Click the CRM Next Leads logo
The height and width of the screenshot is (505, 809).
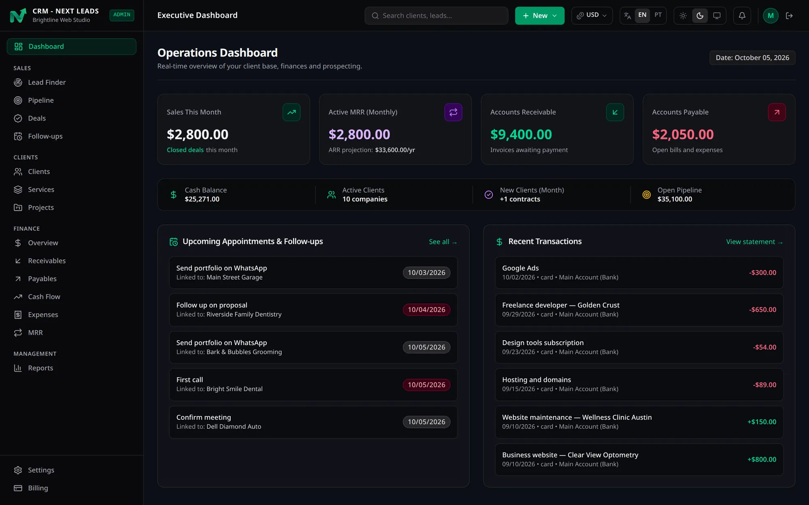point(18,16)
